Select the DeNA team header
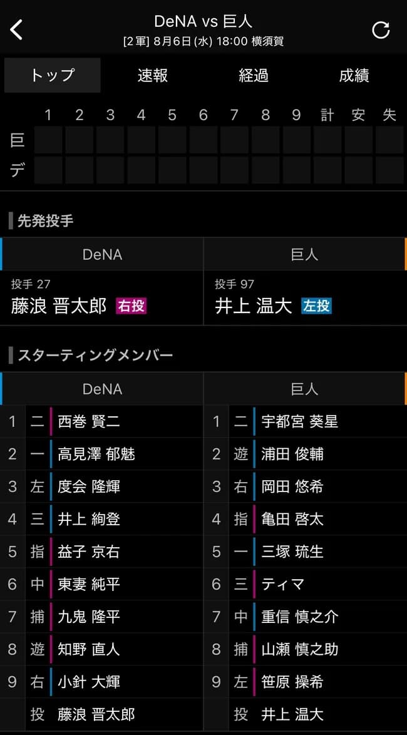The width and height of the screenshot is (407, 735). coord(102,389)
